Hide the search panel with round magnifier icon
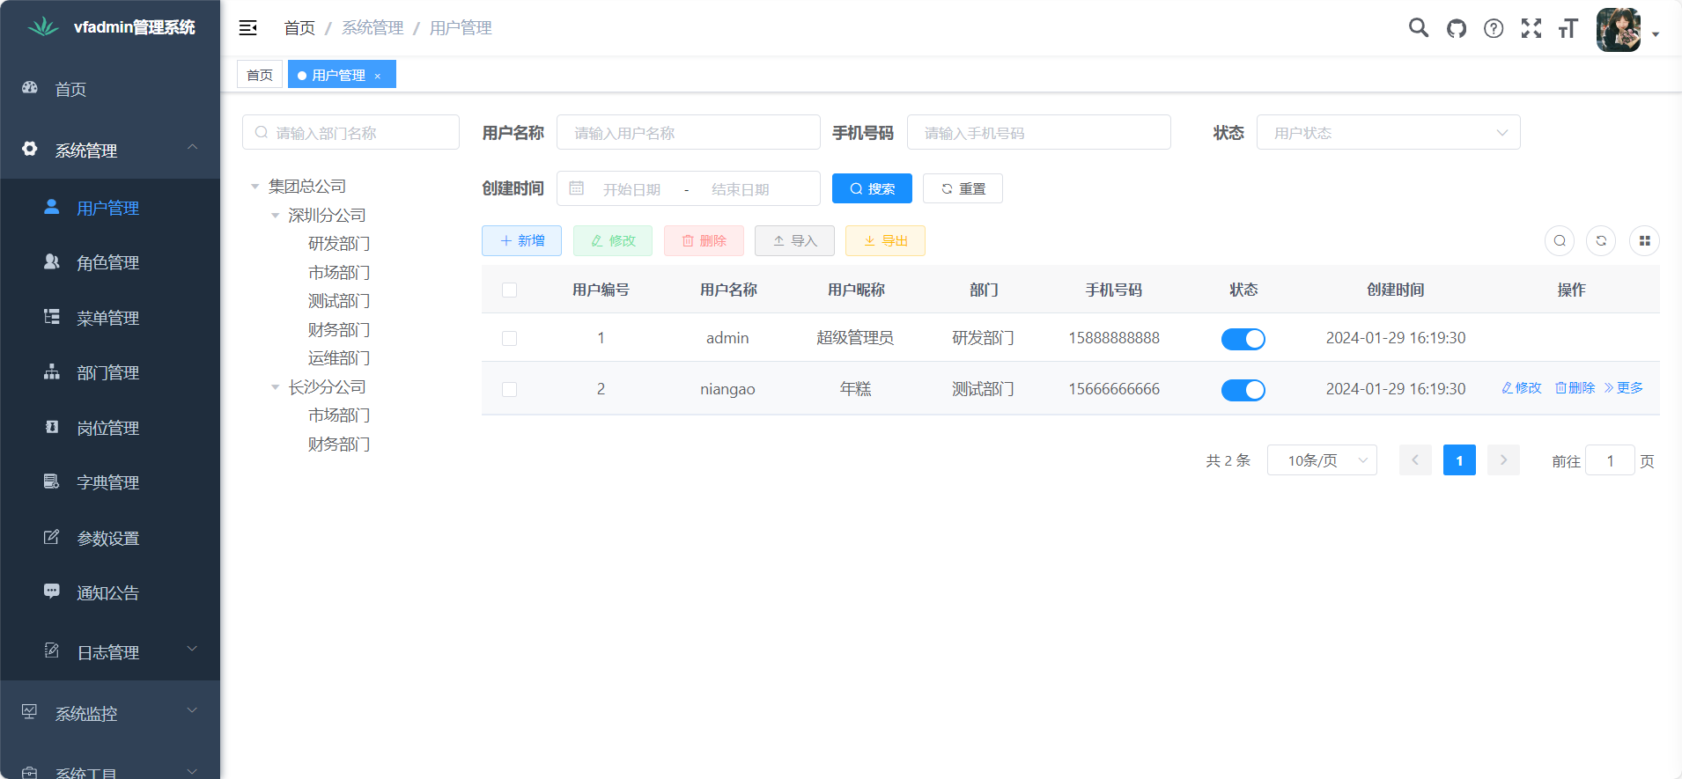The height and width of the screenshot is (779, 1682). (1560, 241)
